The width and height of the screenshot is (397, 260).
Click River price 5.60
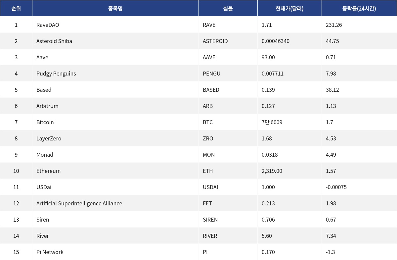(267, 236)
